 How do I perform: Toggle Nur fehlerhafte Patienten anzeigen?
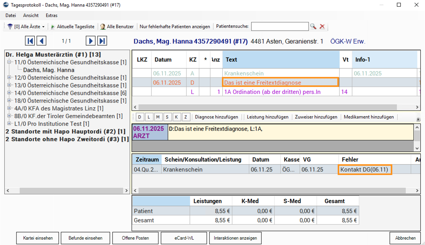pyautogui.click(x=175, y=27)
